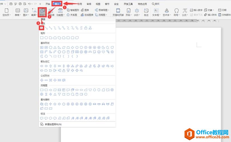Switch to the 开始 Home tab
The width and height of the screenshot is (231, 142).
tap(48, 4)
